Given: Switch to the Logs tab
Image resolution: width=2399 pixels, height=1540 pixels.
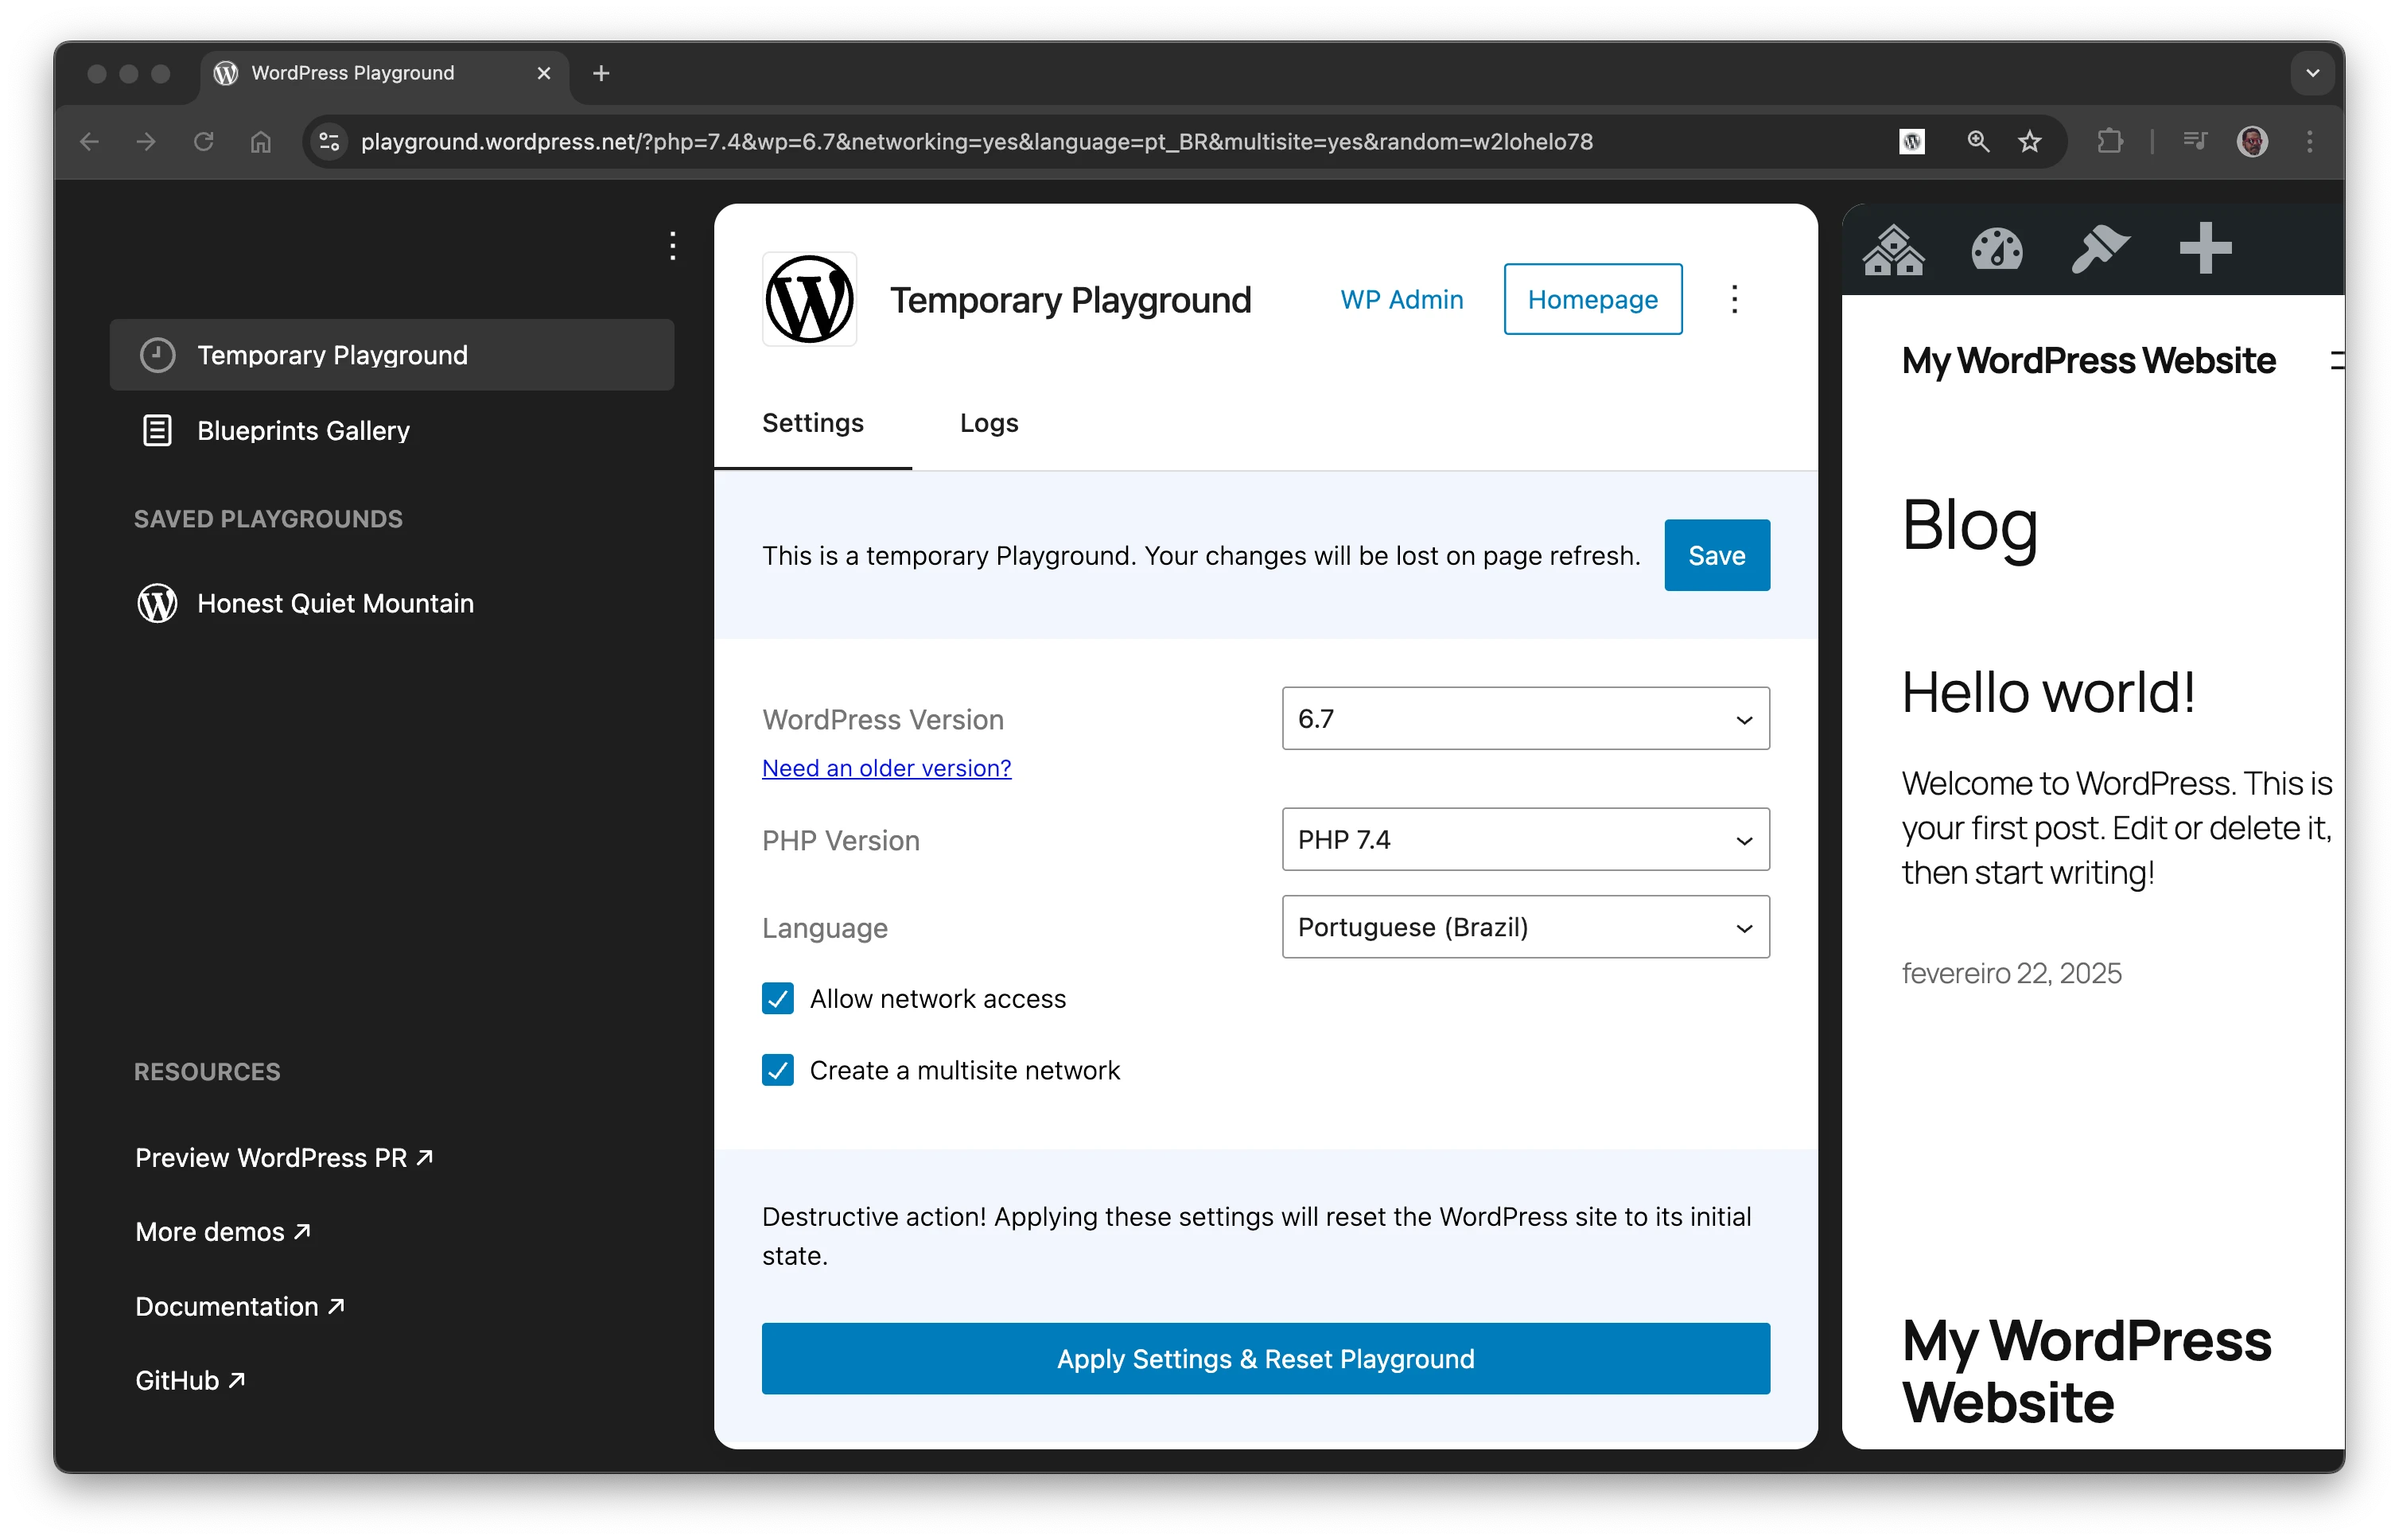Looking at the screenshot, I should [x=988, y=423].
